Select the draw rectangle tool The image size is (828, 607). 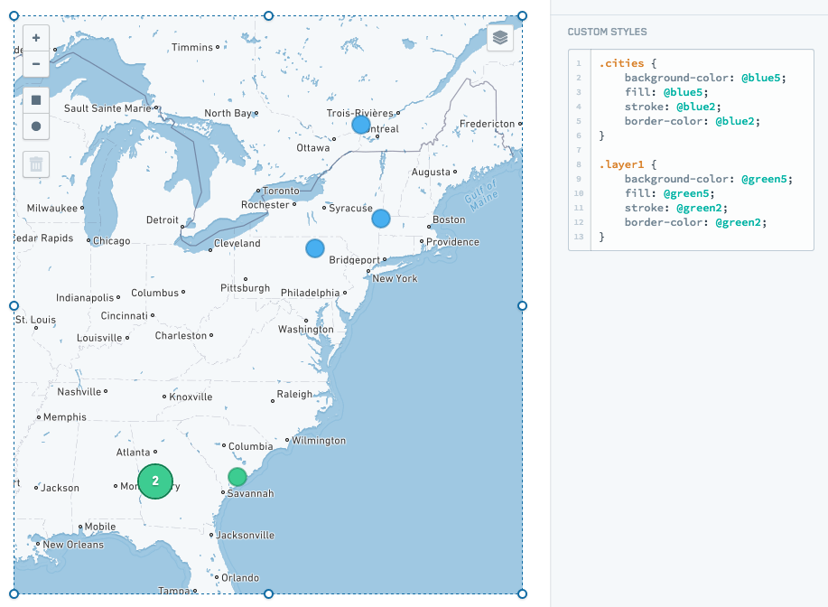click(x=36, y=100)
